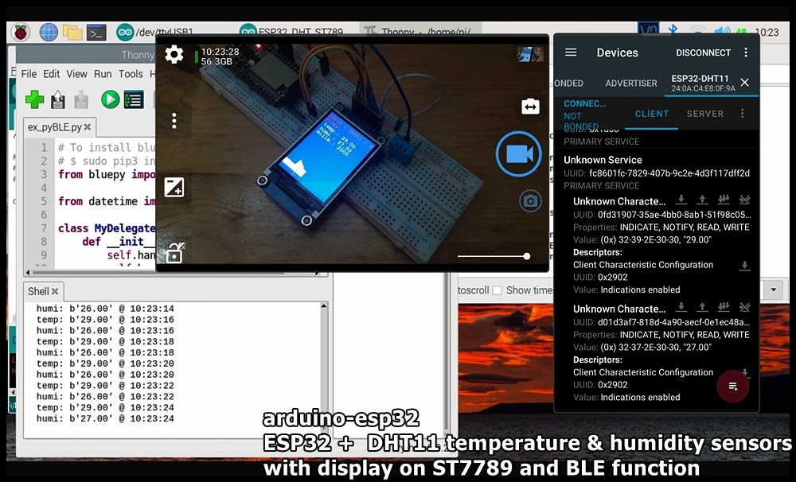The image size is (796, 482).
Task: Capture a photo with the camera shutter icon
Action: coord(532,201)
